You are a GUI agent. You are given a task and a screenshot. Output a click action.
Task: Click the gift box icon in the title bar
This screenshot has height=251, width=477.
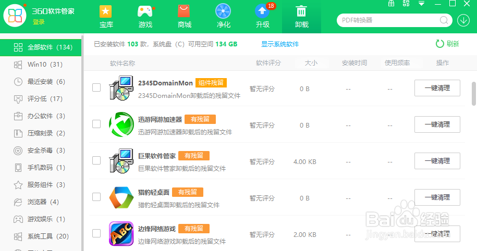pos(391,3)
